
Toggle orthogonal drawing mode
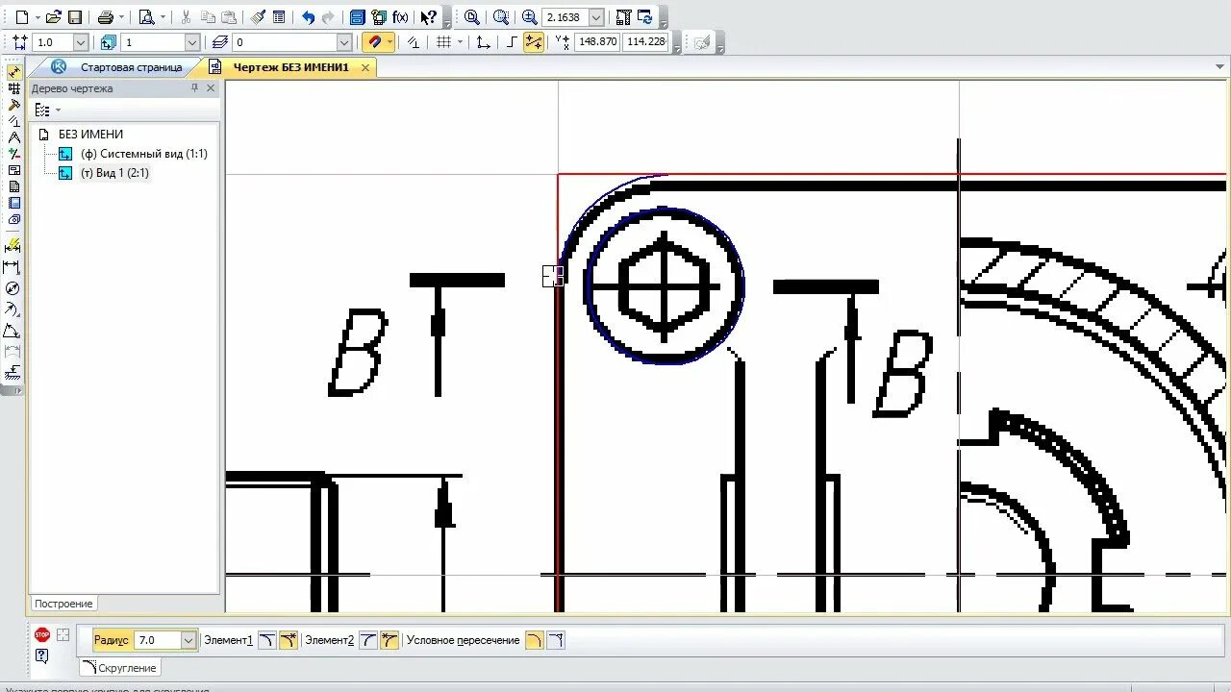pyautogui.click(x=512, y=42)
